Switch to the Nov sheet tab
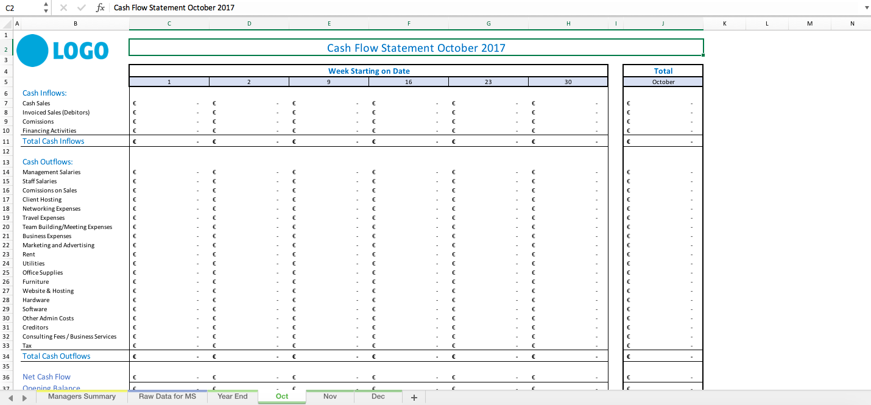Viewport: 871px width, 405px height. [x=330, y=396]
